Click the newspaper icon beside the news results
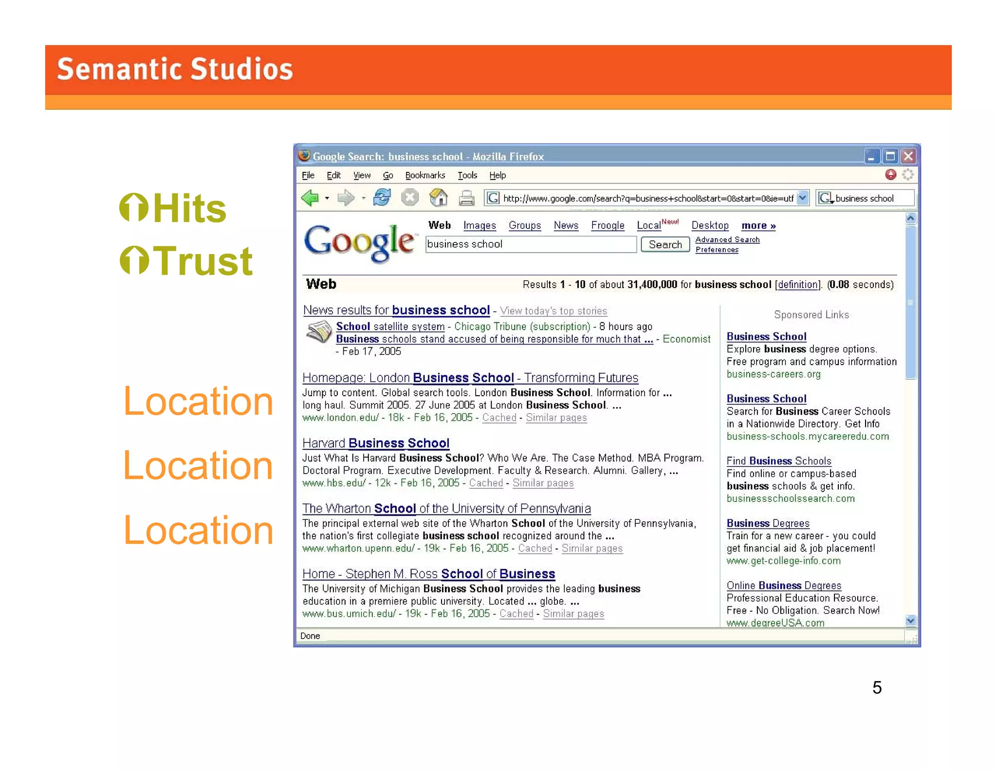This screenshot has height=770, width=997. pos(318,332)
